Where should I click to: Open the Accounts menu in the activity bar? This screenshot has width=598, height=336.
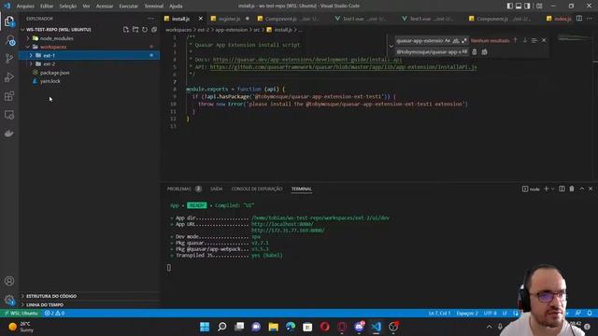9,281
